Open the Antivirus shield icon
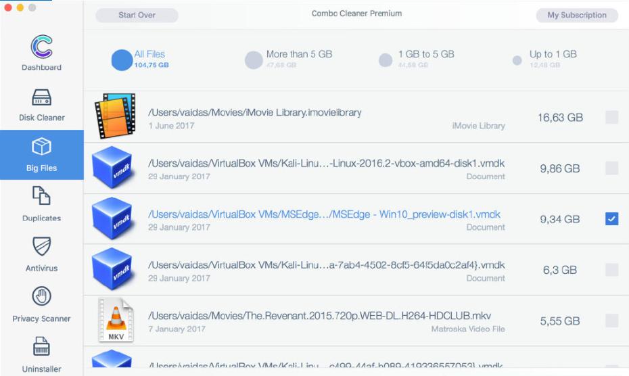This screenshot has height=376, width=629. pyautogui.click(x=41, y=248)
